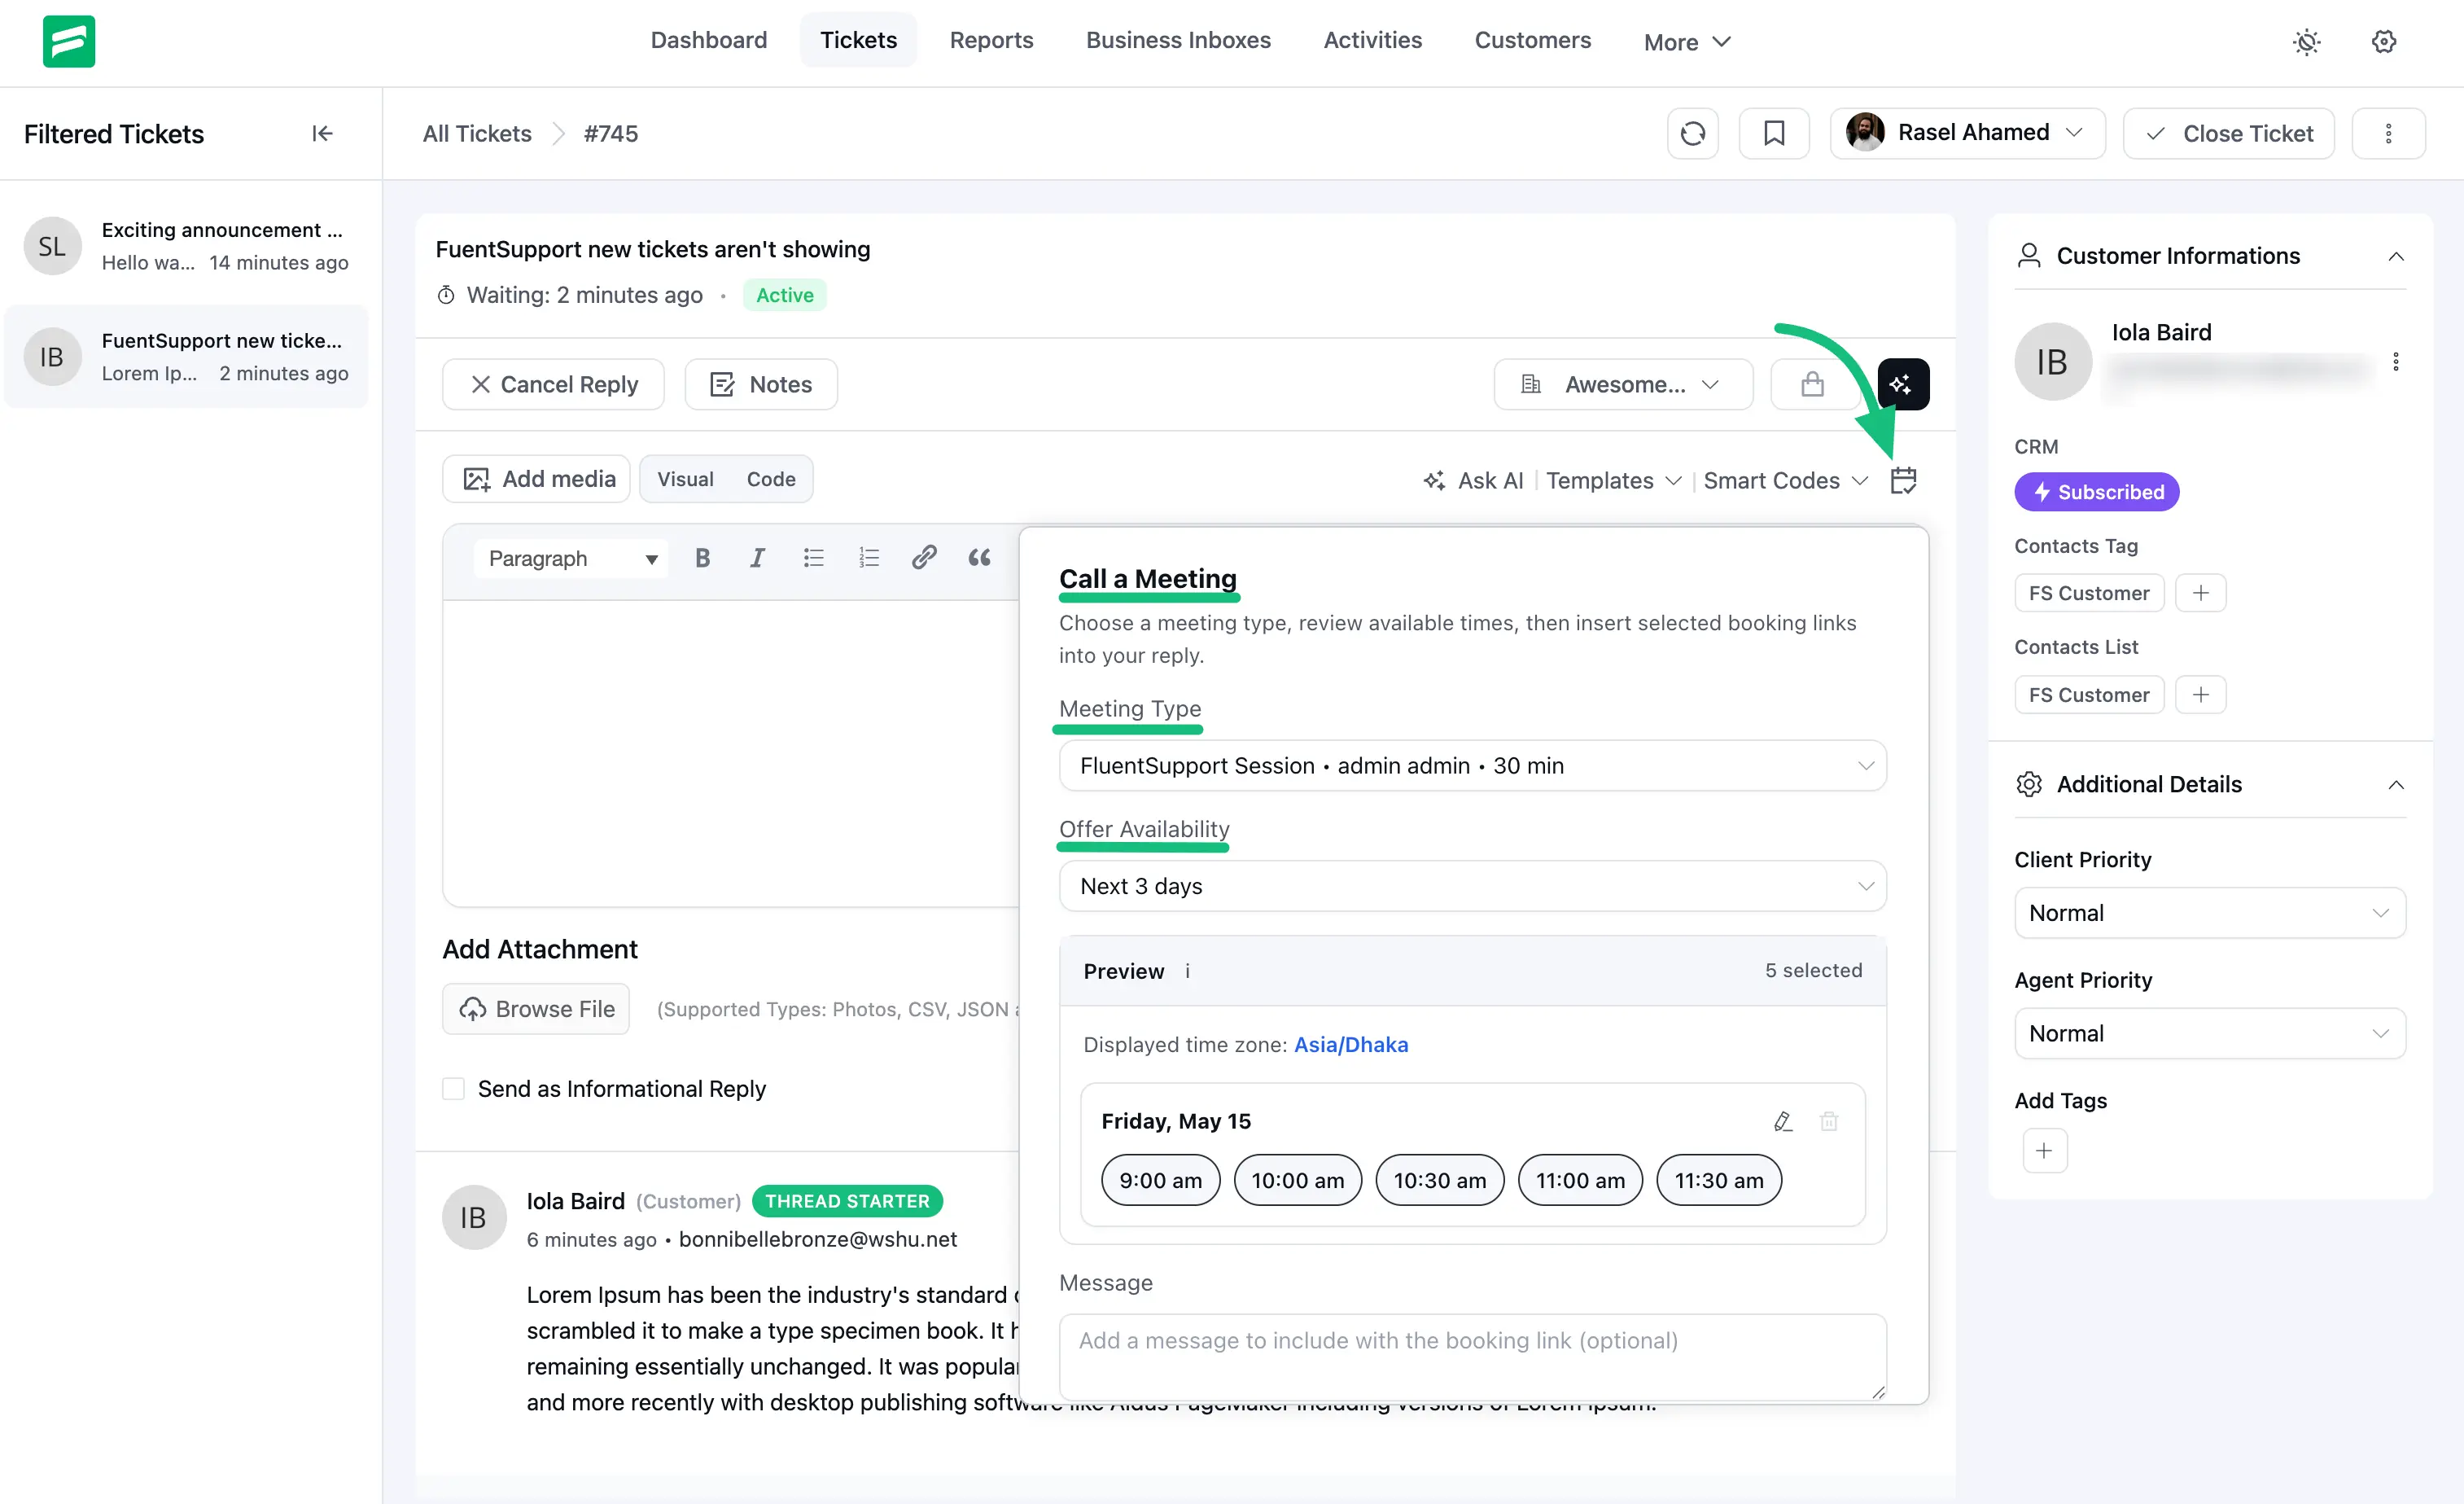Open the Awesome... mailbox dropdown
This screenshot has height=1504, width=2464.
pyautogui.click(x=1623, y=384)
